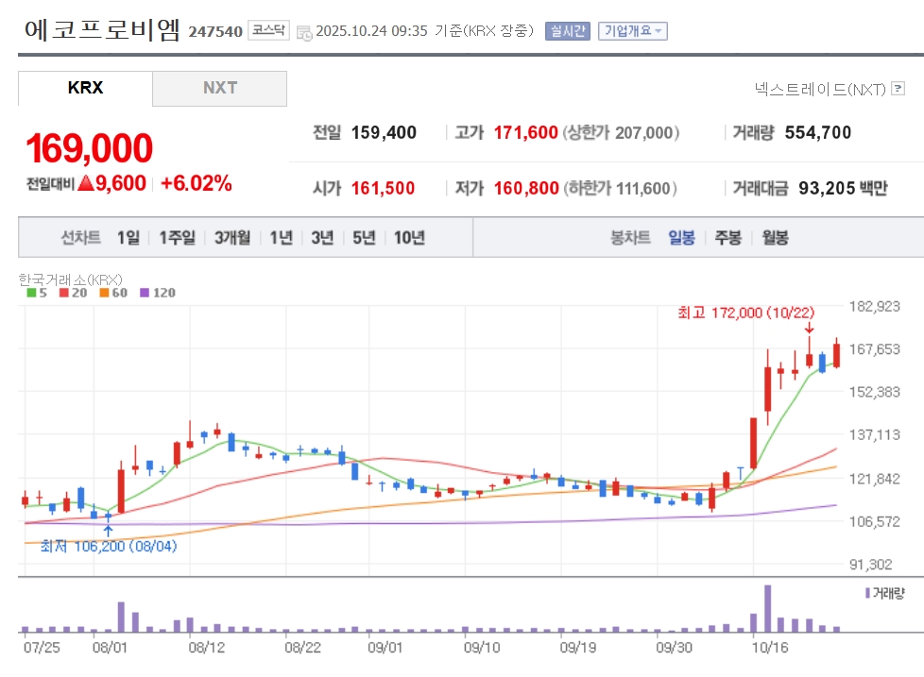Click the 최저 106,200 (08/04) chart annotation
924x677 pixels.
pyautogui.click(x=109, y=547)
